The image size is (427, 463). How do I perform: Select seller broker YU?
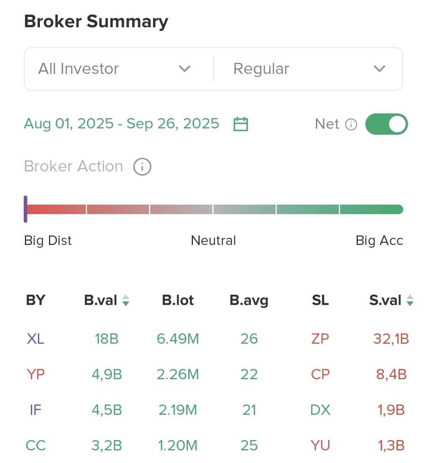click(x=320, y=445)
